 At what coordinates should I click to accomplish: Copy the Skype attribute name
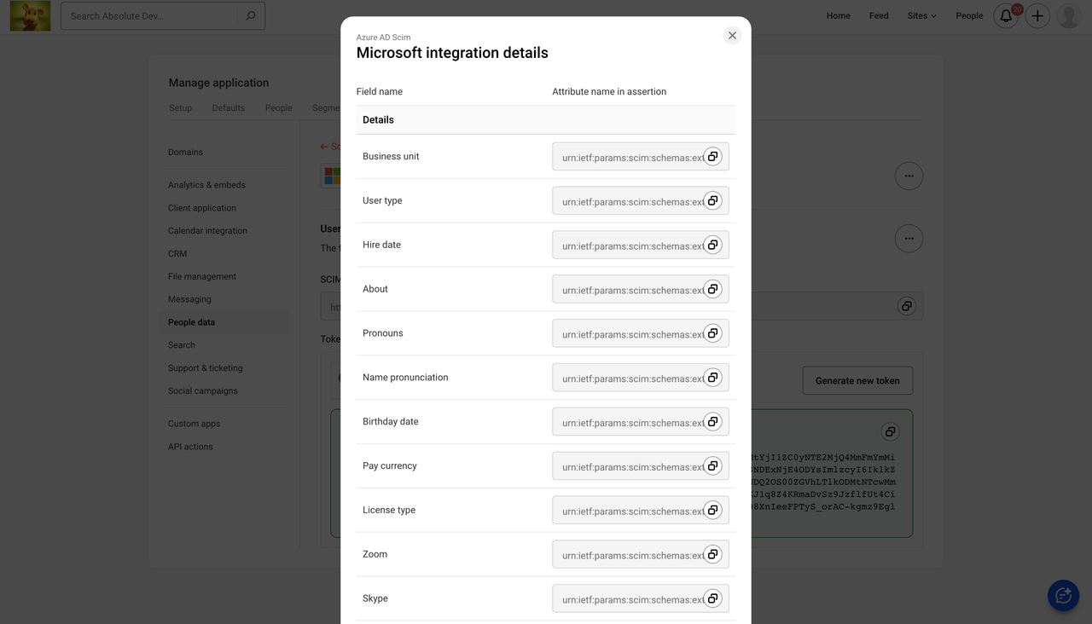[x=712, y=598]
